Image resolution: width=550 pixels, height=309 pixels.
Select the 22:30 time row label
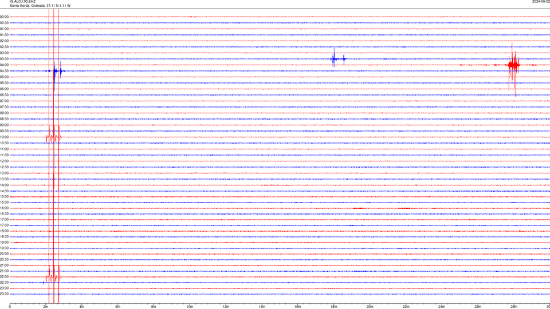click(5, 282)
